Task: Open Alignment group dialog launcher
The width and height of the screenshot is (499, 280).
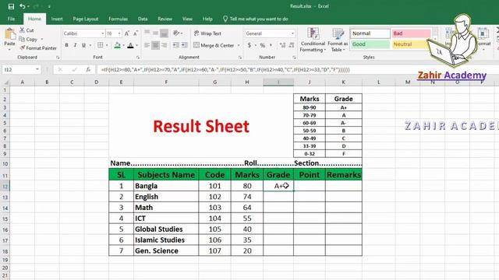Action: [239, 58]
